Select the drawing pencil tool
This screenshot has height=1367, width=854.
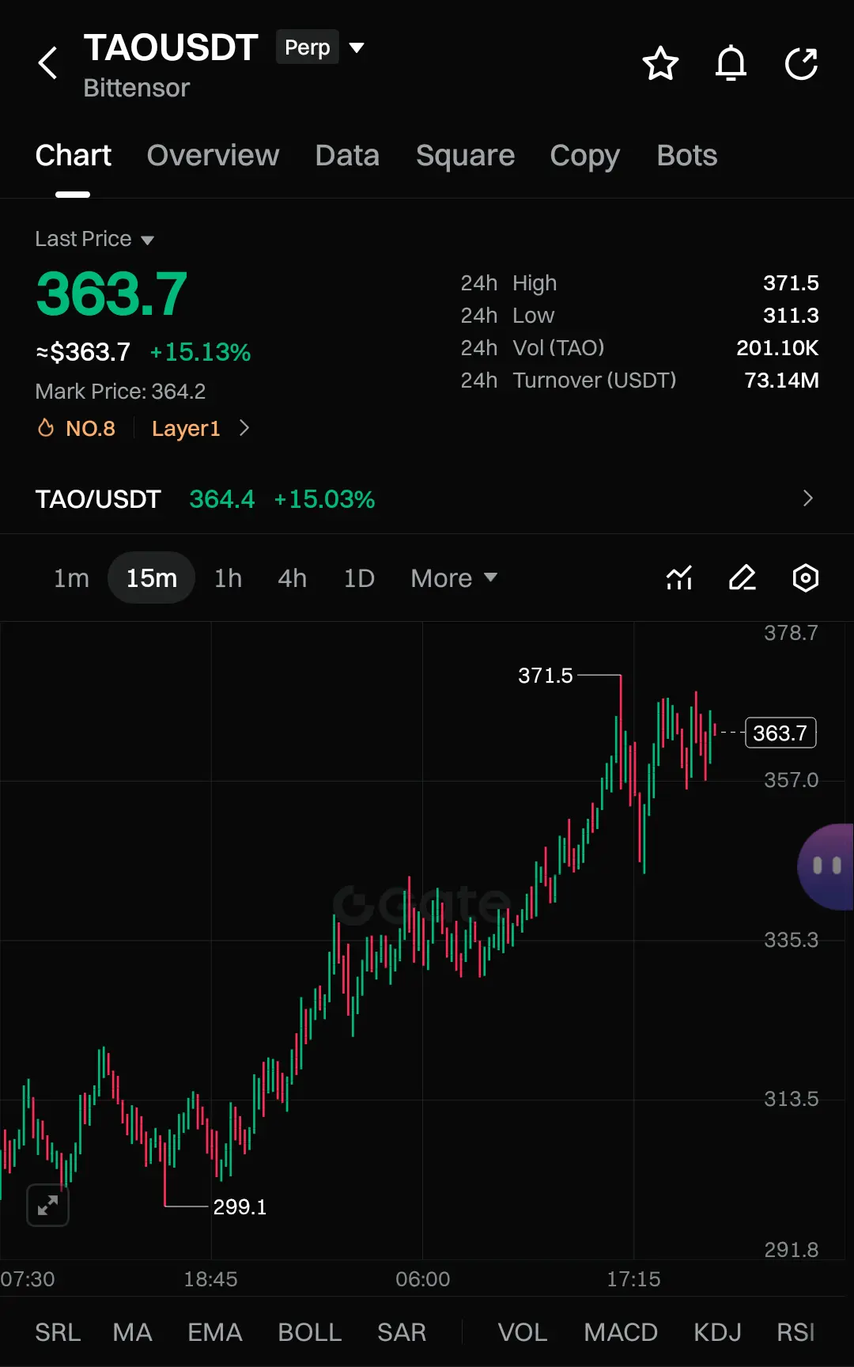coord(743,578)
